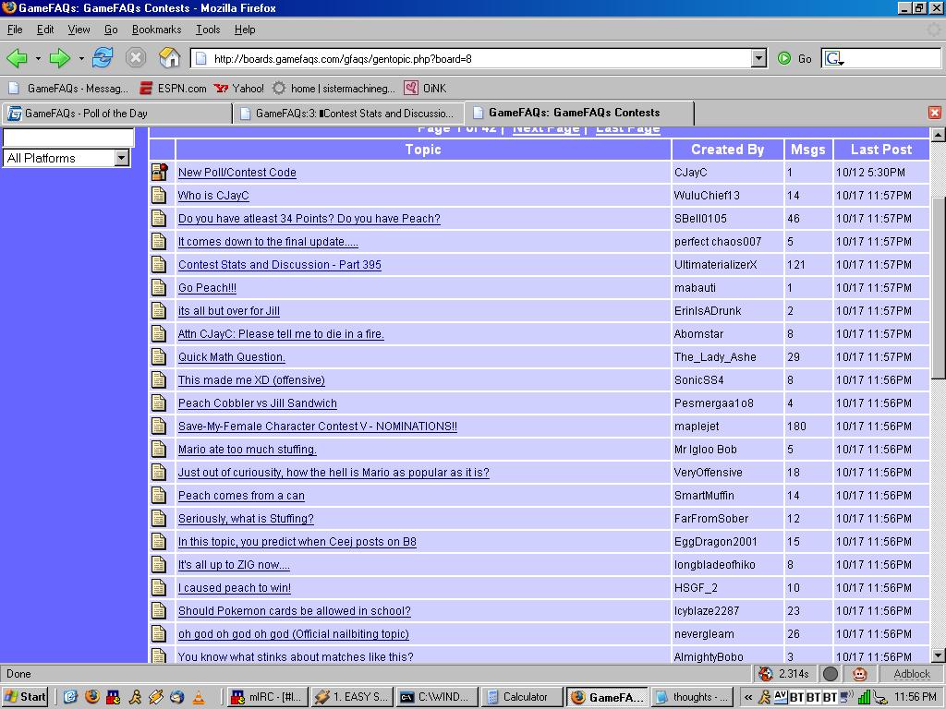Open 'Contest Stats and Discussion - Part 395' topic
This screenshot has height=709, width=946.
279,265
